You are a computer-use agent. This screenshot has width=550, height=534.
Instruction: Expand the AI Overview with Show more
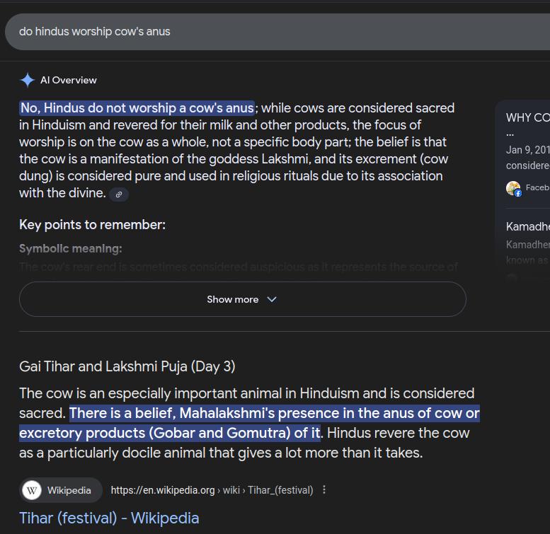coord(242,299)
